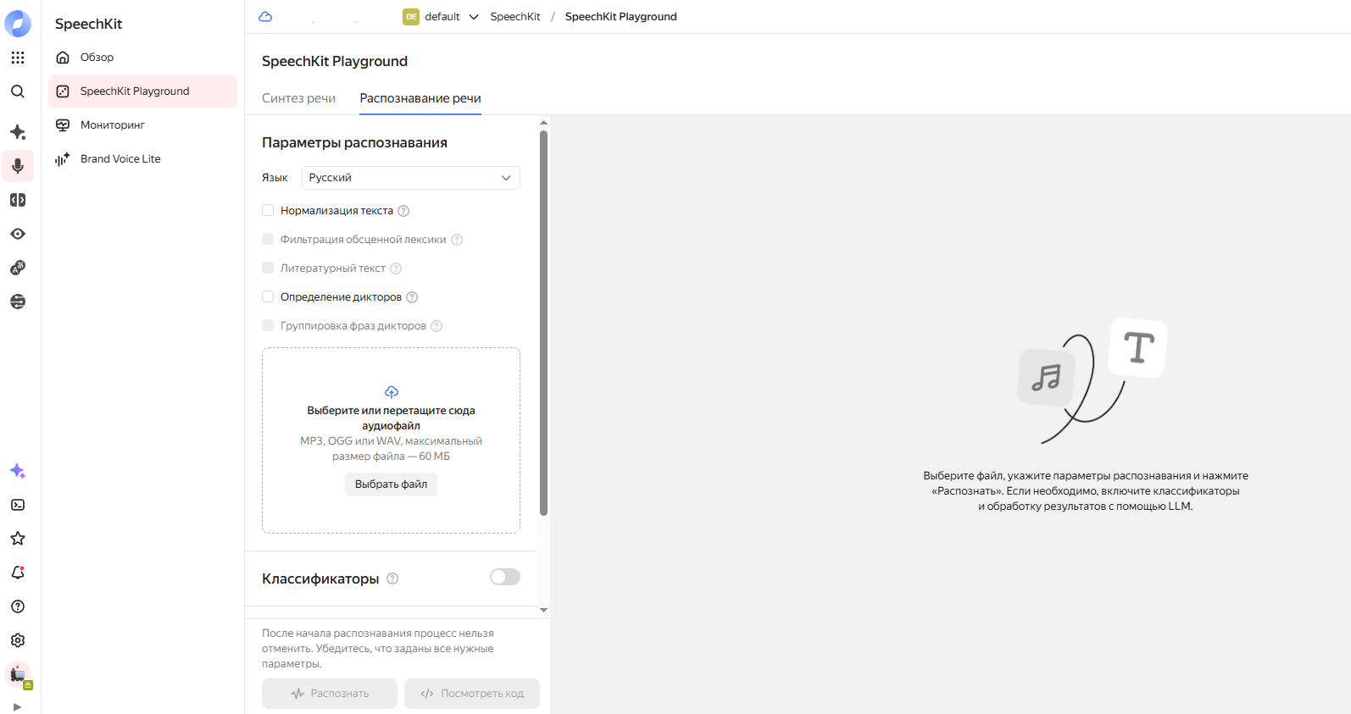The width and height of the screenshot is (1351, 714).
Task: Click the user account avatar
Action: tap(18, 674)
